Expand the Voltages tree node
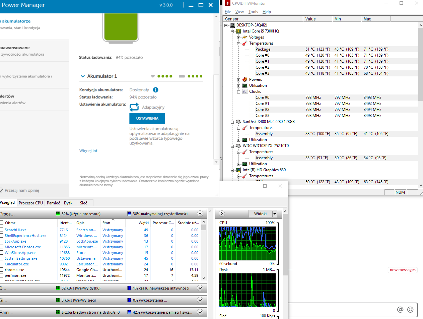The width and height of the screenshot is (423, 319). click(x=239, y=37)
